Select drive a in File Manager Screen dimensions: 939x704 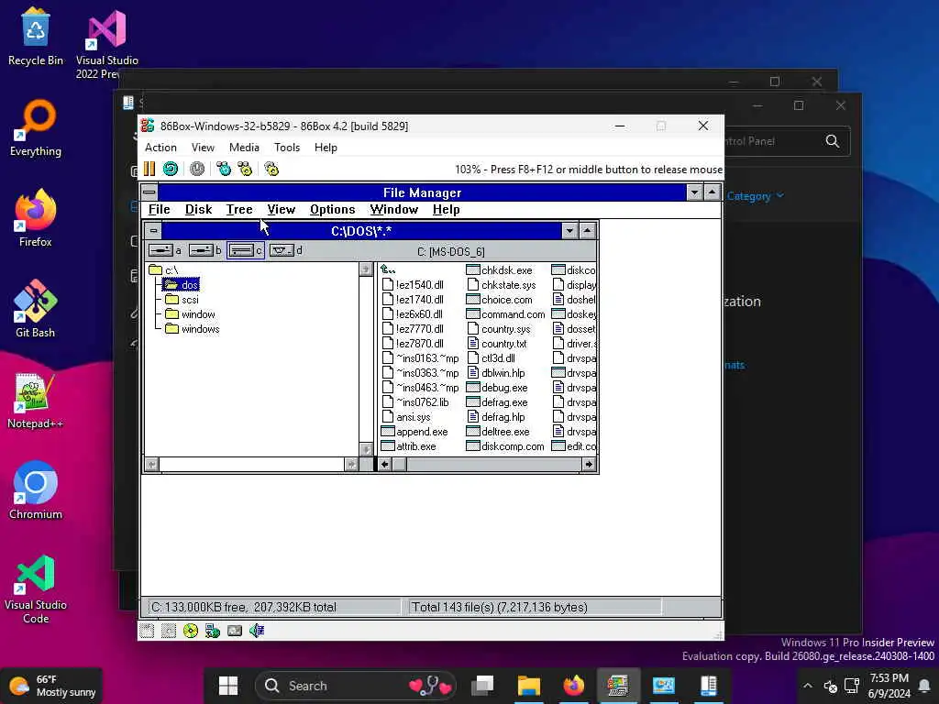(165, 250)
